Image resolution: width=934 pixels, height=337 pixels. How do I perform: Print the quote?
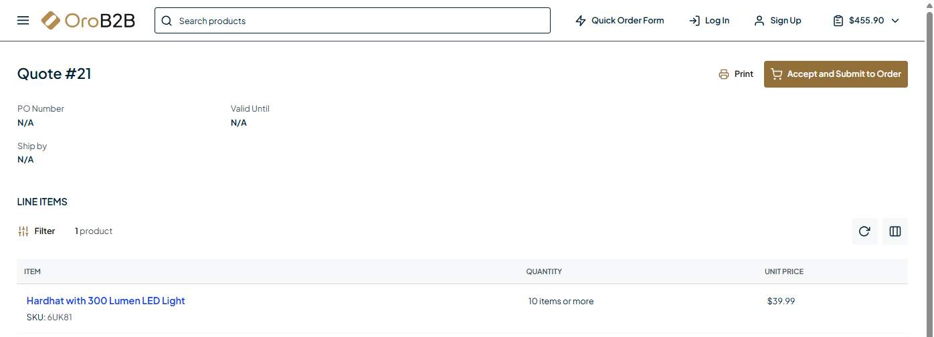pos(743,74)
